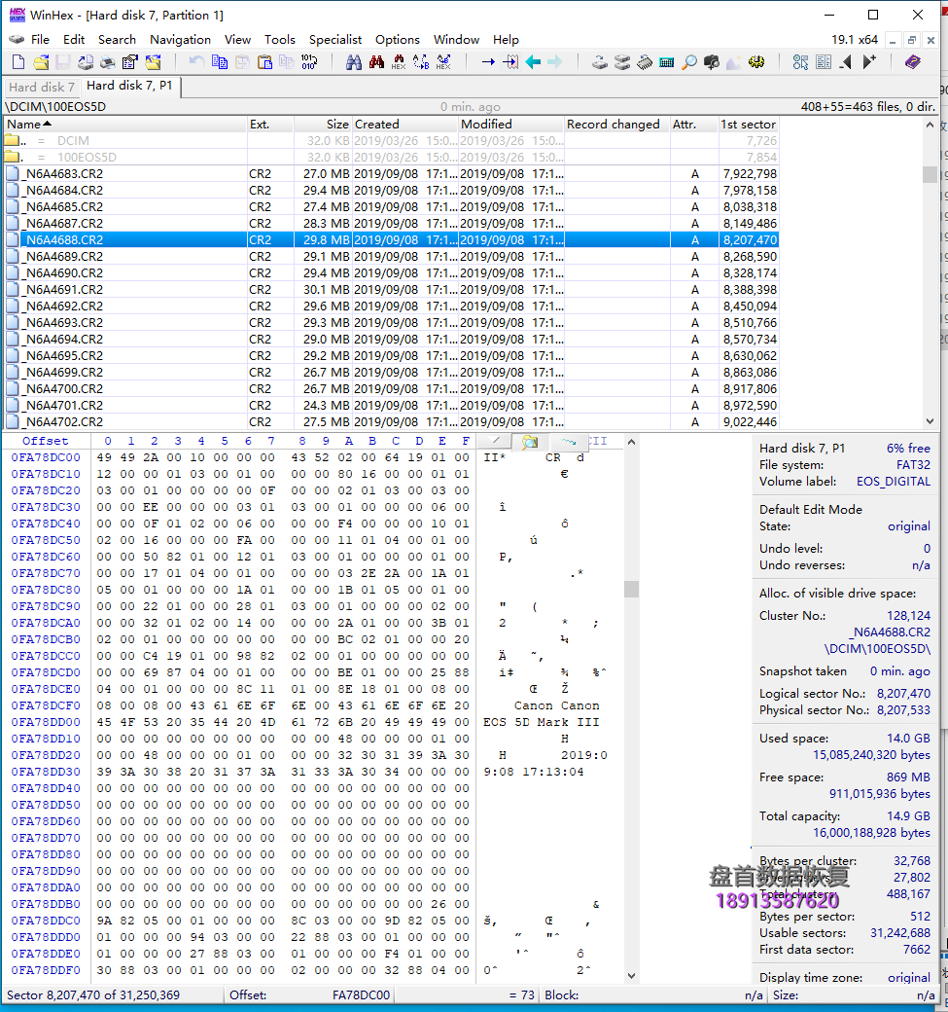The image size is (948, 1012).
Task: Open the Properties toolbar icon
Action: (x=129, y=62)
